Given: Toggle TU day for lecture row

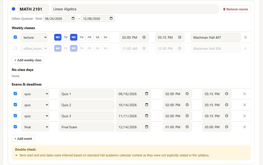Looking at the screenshot, I should pyautogui.click(x=66, y=37).
